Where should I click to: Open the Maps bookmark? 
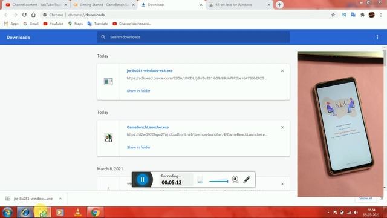tap(76, 24)
